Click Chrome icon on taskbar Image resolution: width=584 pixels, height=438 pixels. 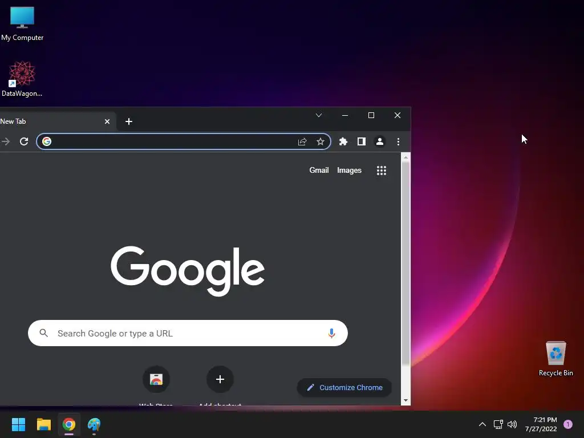(69, 424)
